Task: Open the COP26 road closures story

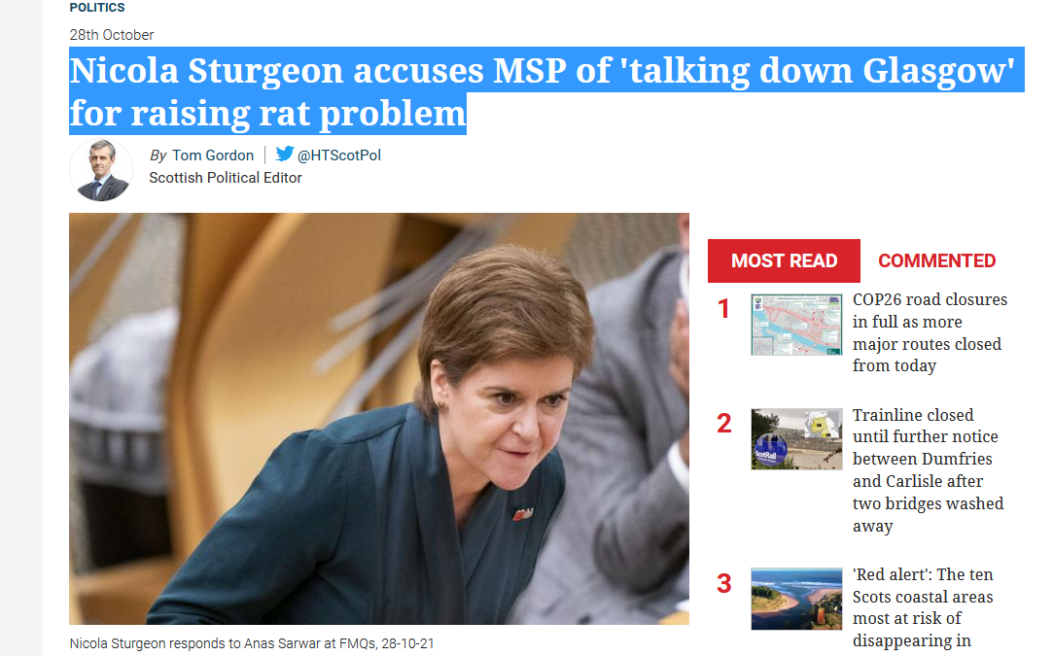Action: point(930,332)
